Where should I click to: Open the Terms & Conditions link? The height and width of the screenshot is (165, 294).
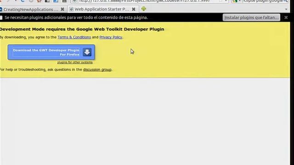coord(74,37)
